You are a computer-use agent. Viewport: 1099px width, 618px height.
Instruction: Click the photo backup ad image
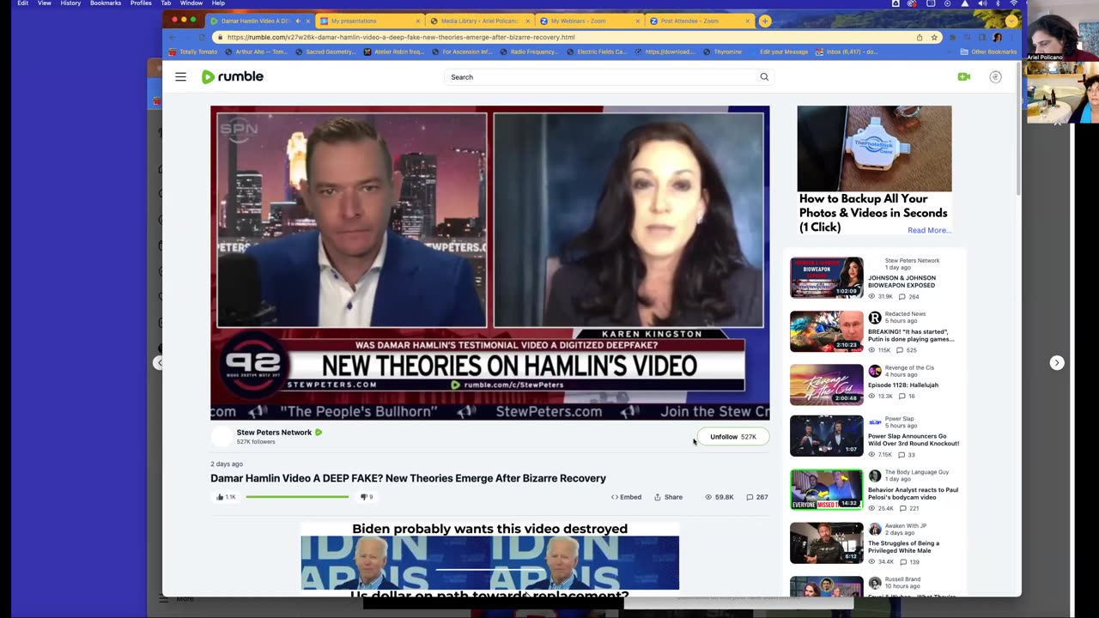coord(874,148)
